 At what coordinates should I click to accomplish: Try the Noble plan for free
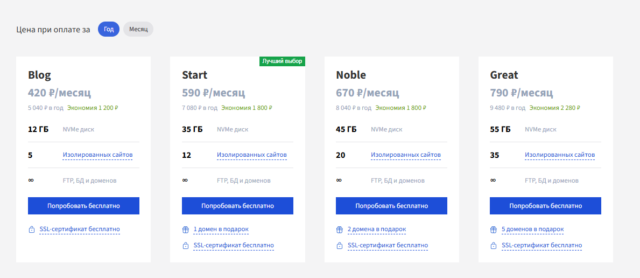391,206
